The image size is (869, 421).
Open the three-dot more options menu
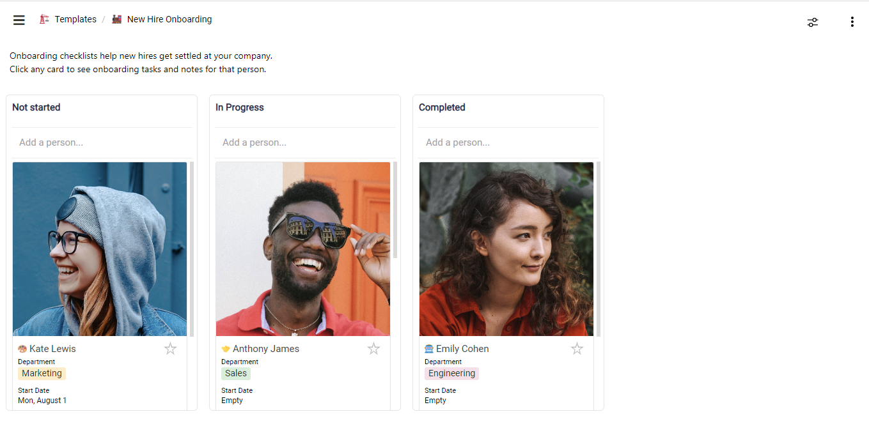(x=852, y=22)
